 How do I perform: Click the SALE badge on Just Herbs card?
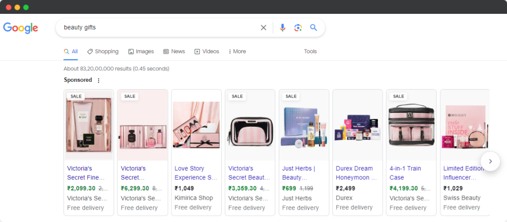tap(291, 96)
